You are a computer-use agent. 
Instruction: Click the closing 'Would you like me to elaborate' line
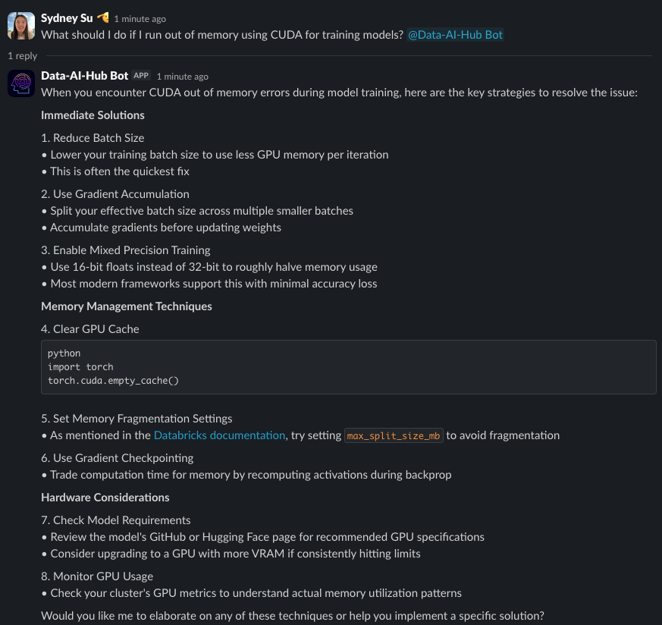point(293,616)
